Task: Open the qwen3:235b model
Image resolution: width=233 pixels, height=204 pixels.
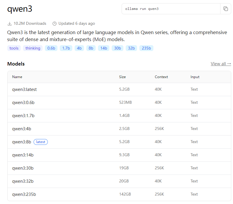Action: (24, 194)
